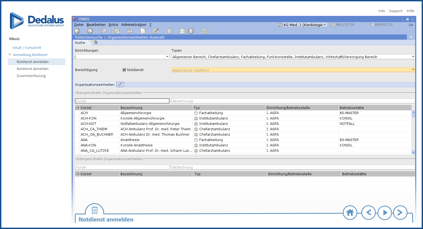Click the Support link
423x229 pixels.
pos(396,11)
